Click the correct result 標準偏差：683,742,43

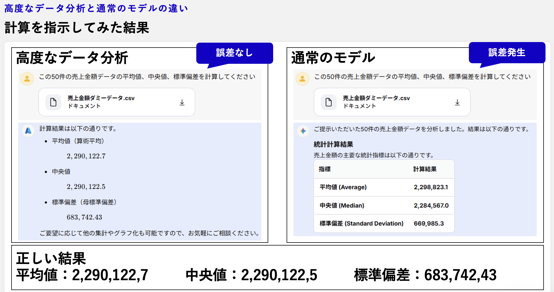pyautogui.click(x=425, y=275)
